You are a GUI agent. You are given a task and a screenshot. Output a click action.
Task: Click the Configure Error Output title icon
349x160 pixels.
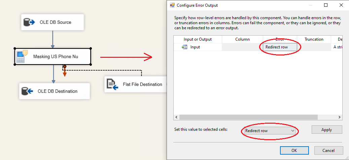[x=172, y=5]
